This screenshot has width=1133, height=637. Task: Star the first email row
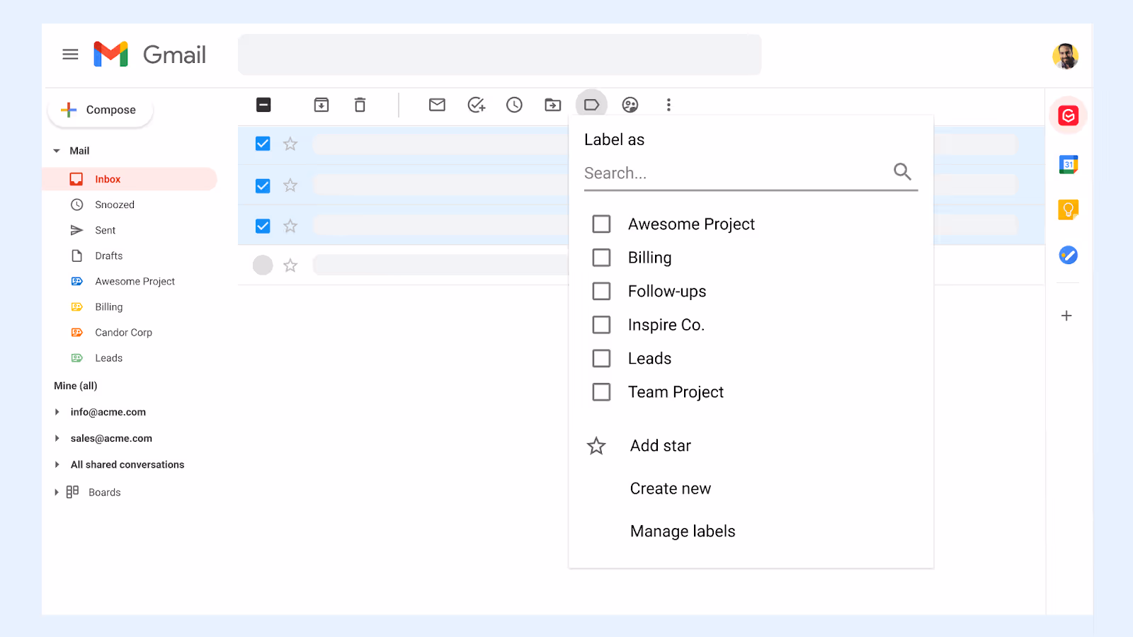click(290, 144)
